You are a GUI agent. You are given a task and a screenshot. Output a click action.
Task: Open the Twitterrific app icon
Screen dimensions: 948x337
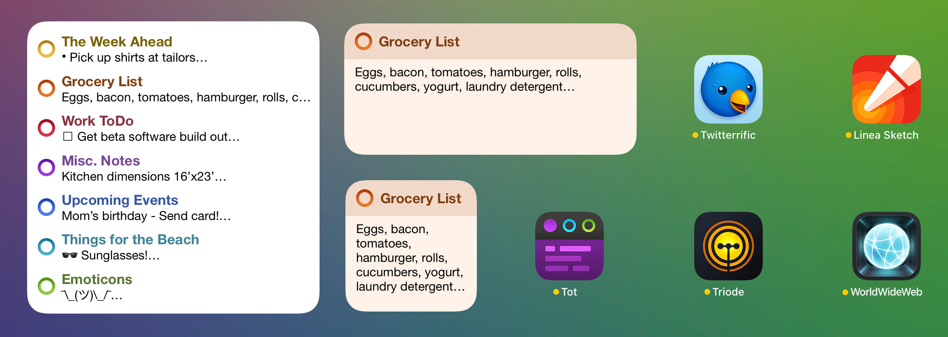click(x=728, y=89)
